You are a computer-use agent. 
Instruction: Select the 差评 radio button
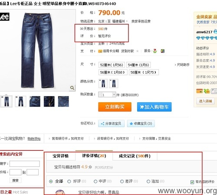coord(122,182)
